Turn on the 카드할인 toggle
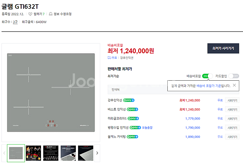The width and height of the screenshot is (243, 164). pos(234,76)
